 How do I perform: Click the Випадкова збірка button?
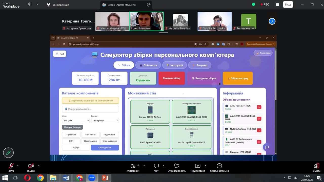click(x=204, y=78)
